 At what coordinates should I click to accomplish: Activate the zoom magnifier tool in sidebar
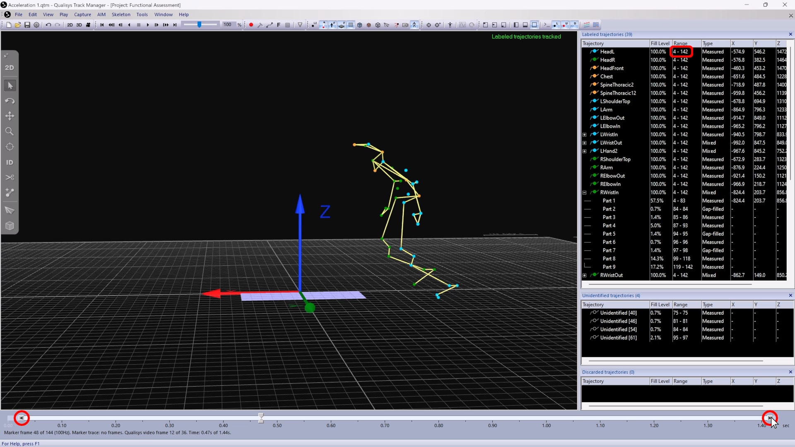(x=10, y=131)
